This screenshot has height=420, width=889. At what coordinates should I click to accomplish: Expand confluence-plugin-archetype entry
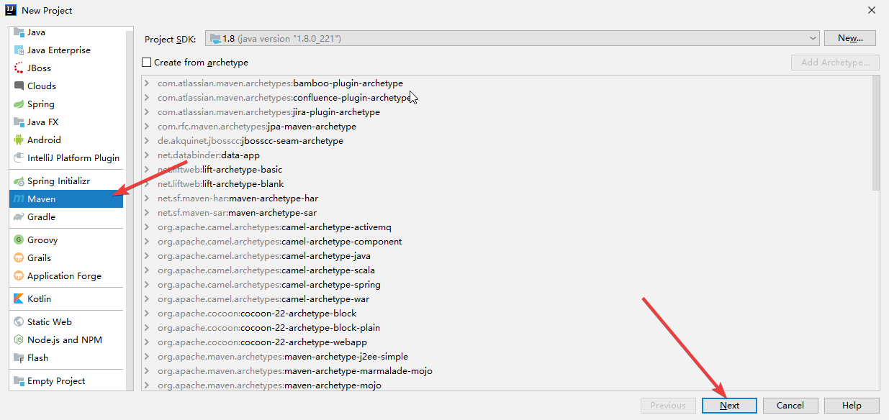[x=147, y=98]
